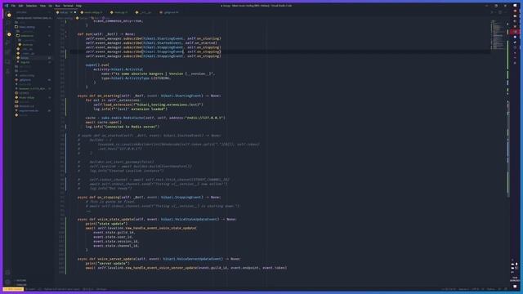Open the Terminal menu
The image size is (523, 294).
tap(68, 6)
